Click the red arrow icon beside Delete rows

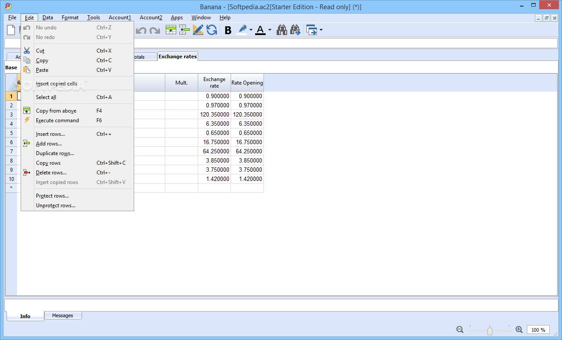pyautogui.click(x=27, y=173)
